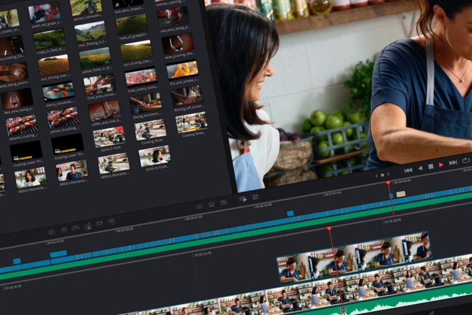Toggle loop playback in viewer
This screenshot has width=472, height=315.
point(466,161)
